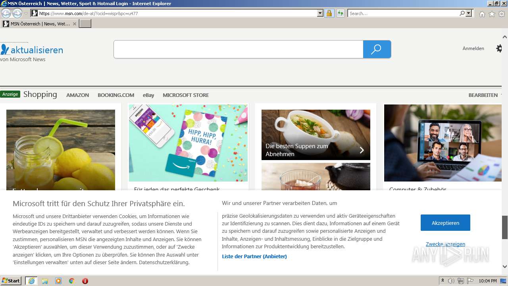Screen dimensions: 508x286
Task: Go forward with the IE forward arrow
Action: tap(17, 13)
